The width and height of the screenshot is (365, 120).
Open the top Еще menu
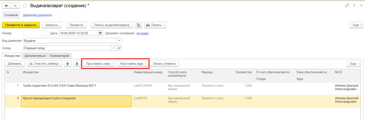tap(356, 25)
